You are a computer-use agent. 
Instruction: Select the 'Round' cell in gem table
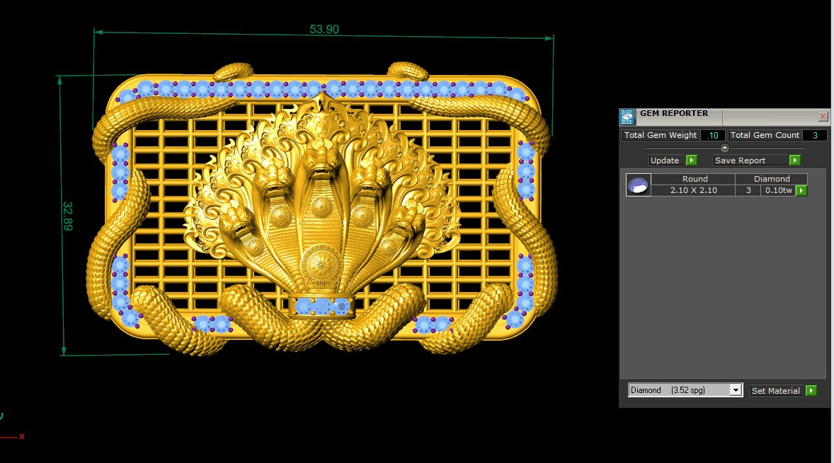[x=694, y=179]
